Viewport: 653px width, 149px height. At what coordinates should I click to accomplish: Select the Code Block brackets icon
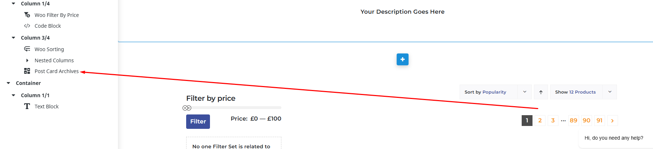point(27,26)
